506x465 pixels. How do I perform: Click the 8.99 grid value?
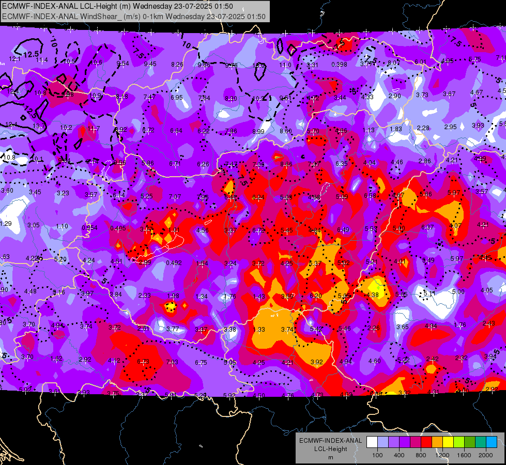pos(258,132)
